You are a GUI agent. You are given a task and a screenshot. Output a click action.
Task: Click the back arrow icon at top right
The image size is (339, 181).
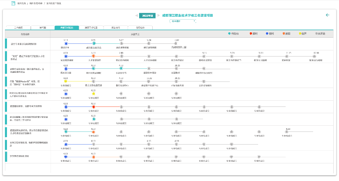pyautogui.click(x=327, y=15)
